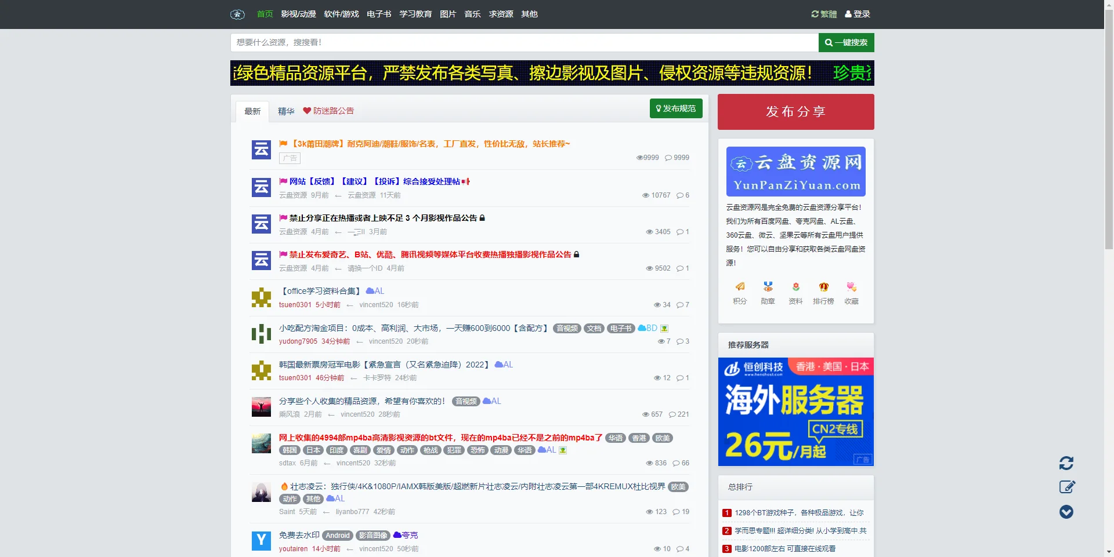Switch to the 最新 tab
This screenshot has width=1114, height=557.
point(252,110)
